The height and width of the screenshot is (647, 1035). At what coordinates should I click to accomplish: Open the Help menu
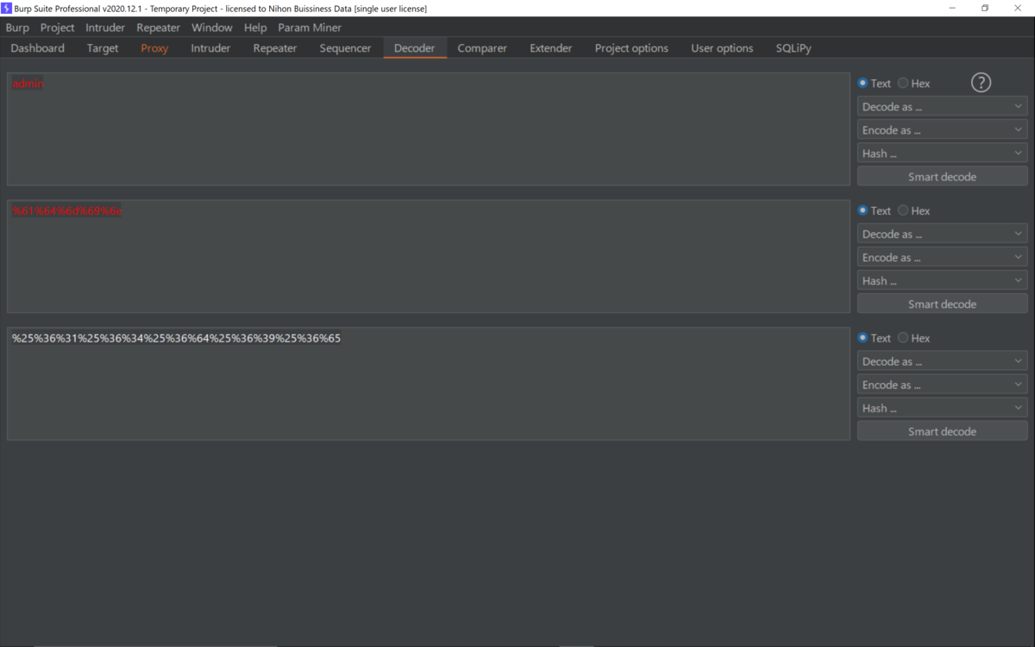point(255,28)
